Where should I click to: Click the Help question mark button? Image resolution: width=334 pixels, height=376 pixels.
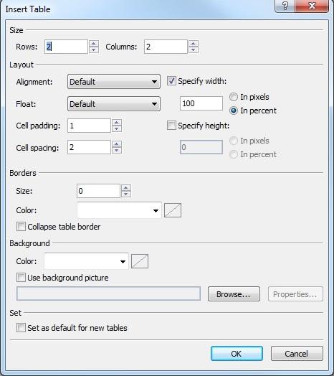coord(285,6)
